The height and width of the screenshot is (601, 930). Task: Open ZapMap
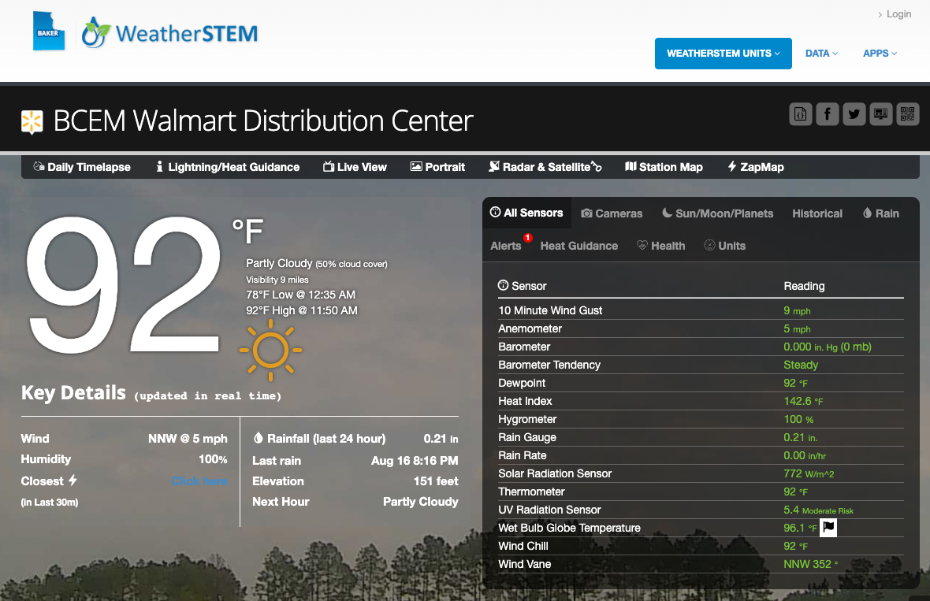[x=757, y=167]
